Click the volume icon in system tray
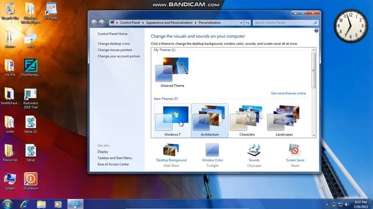The height and width of the screenshot is (209, 373). coord(347,204)
